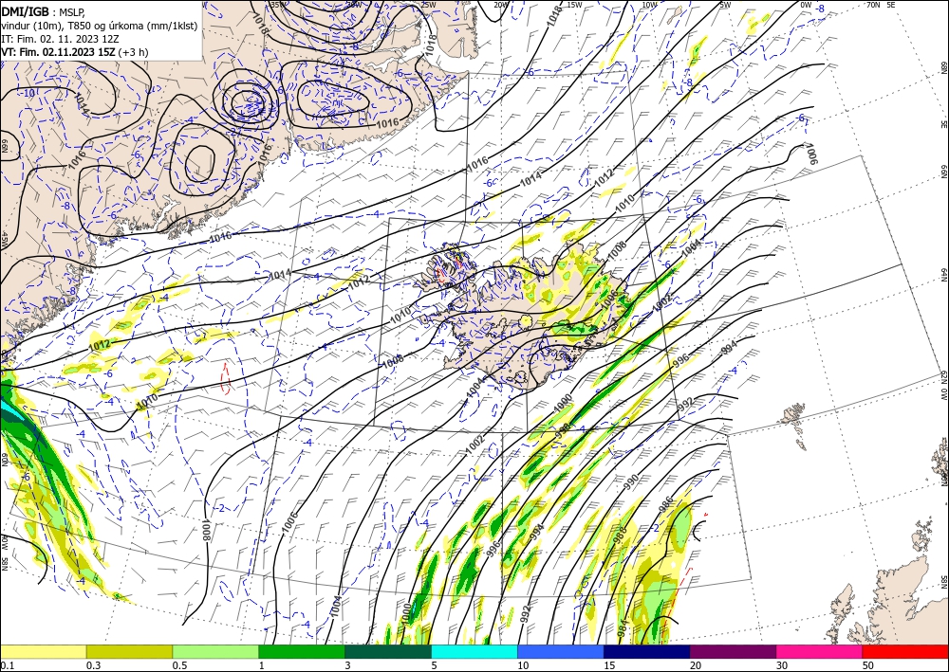Select the green 1–3 mm legend swatch
The width and height of the screenshot is (949, 672).
302,651
